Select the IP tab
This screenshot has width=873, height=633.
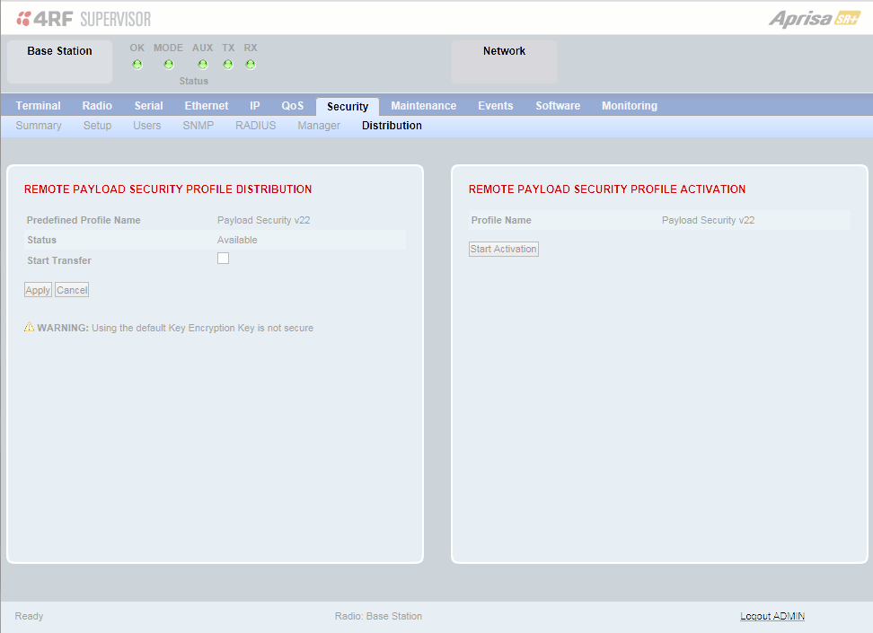pyautogui.click(x=255, y=106)
